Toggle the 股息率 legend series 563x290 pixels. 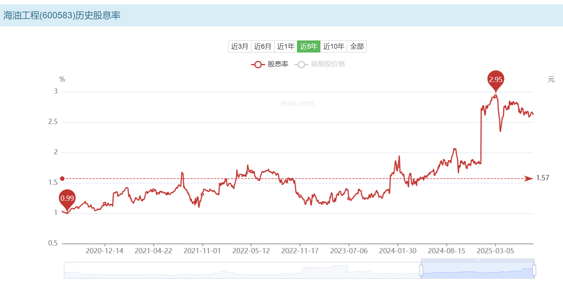[x=270, y=64]
